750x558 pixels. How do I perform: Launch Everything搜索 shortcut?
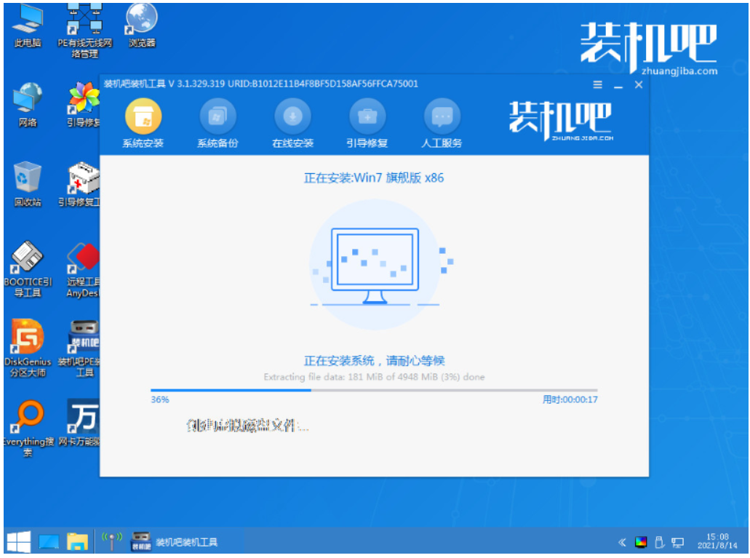coord(27,429)
